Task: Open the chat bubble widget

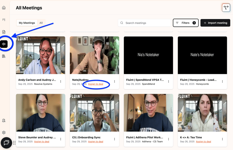Action: (x=6, y=143)
